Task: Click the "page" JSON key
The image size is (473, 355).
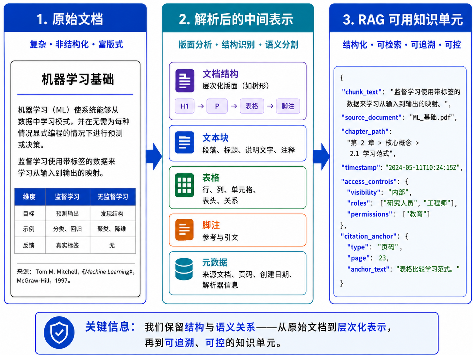Action: coord(358,258)
